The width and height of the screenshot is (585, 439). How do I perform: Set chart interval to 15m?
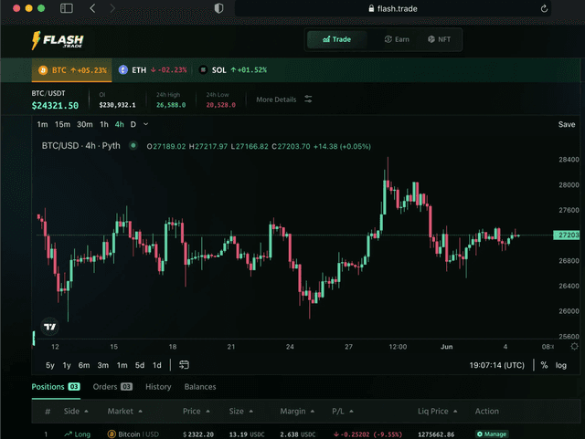pos(62,124)
